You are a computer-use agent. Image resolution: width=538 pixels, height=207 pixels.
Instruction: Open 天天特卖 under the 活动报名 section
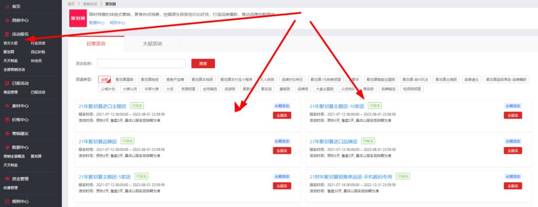(x=11, y=61)
